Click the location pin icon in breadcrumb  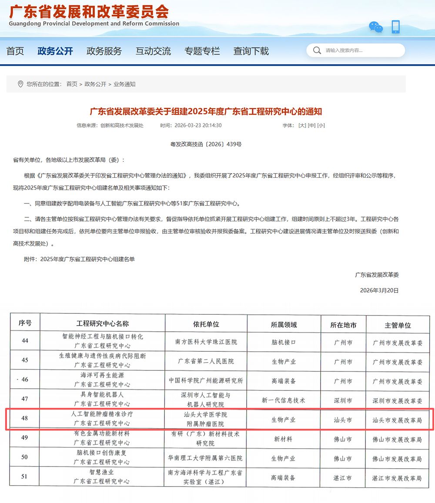(20, 84)
